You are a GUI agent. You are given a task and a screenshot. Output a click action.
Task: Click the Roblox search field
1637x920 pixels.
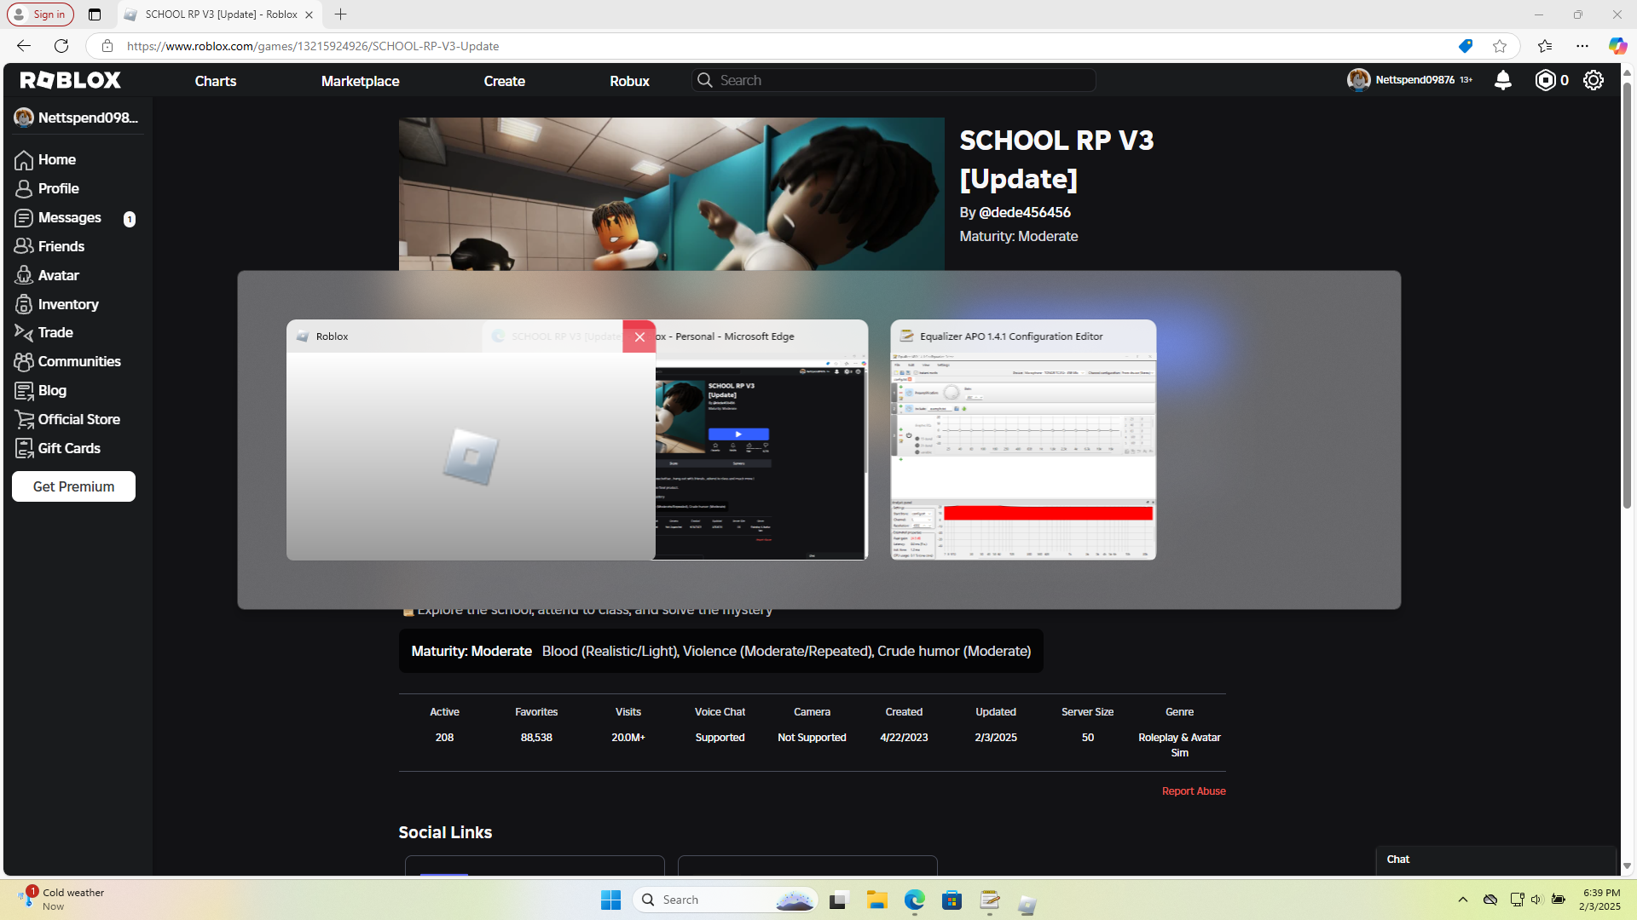pos(894,80)
